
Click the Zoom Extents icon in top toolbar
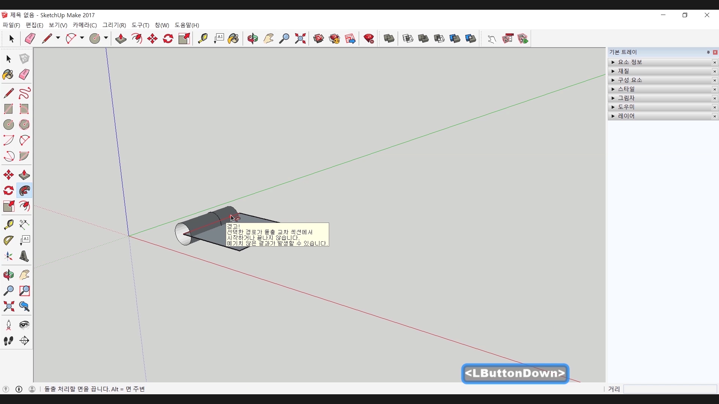[x=300, y=39]
